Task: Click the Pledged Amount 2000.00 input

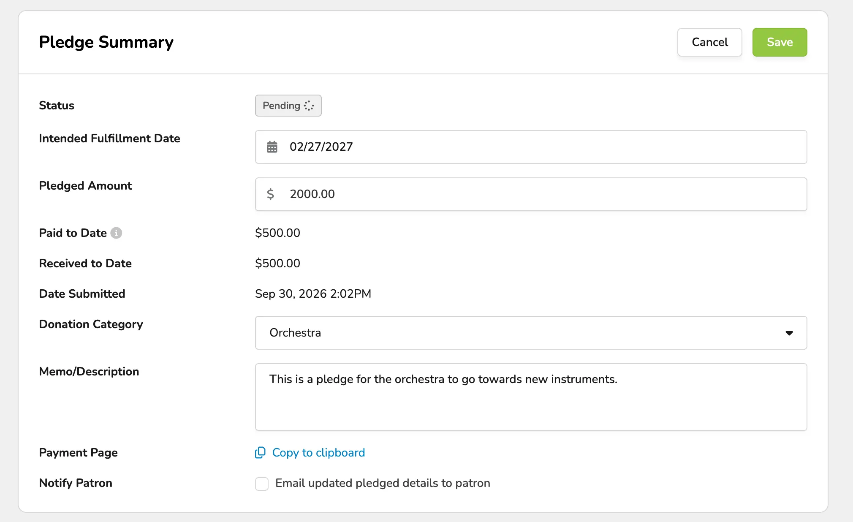Action: click(x=531, y=194)
